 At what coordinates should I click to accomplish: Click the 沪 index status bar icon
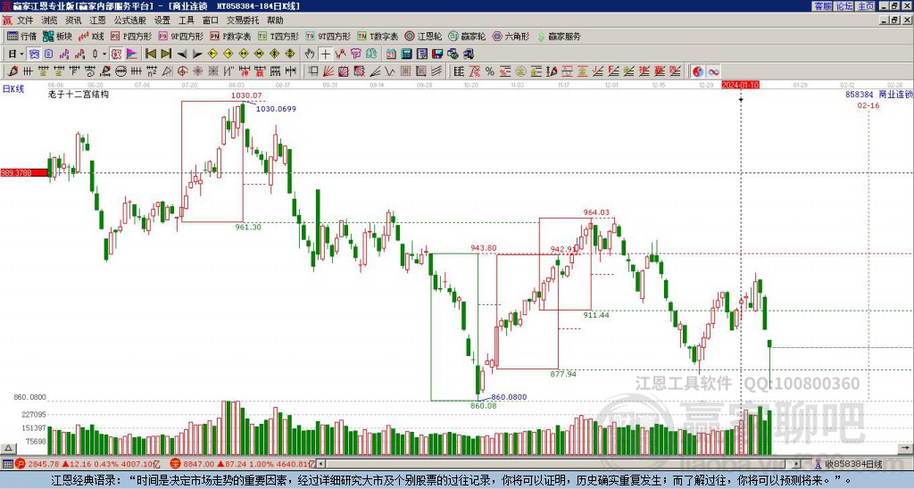coord(21,464)
